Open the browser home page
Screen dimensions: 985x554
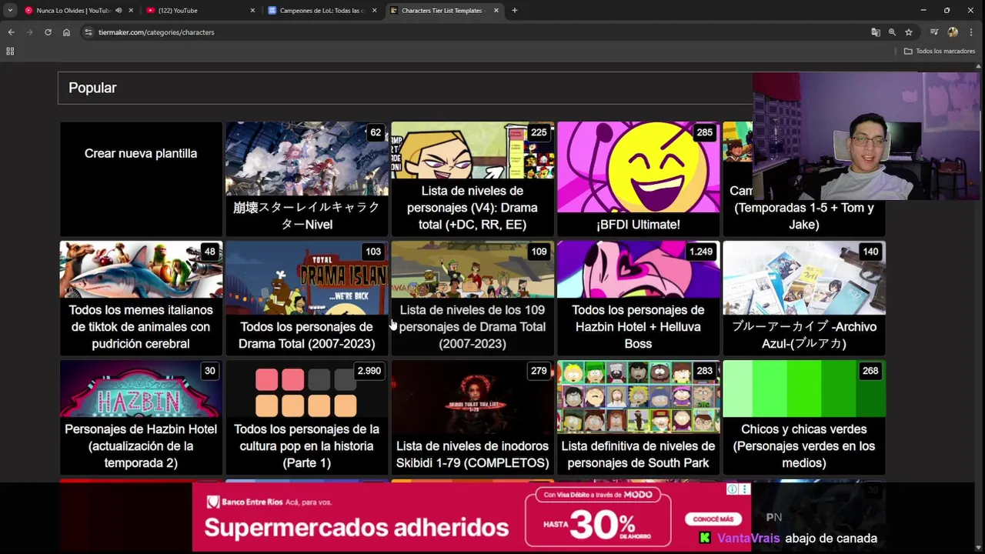coord(66,32)
